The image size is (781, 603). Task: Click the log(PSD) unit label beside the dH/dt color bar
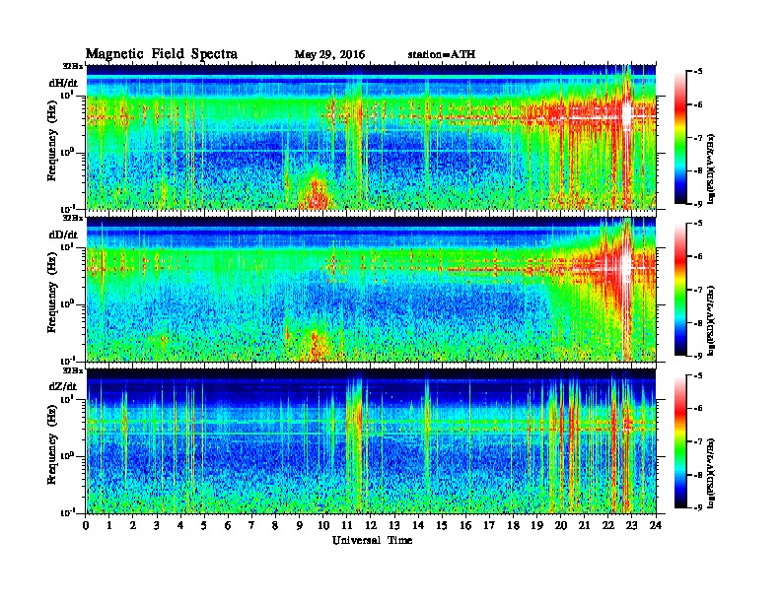pyautogui.click(x=712, y=169)
